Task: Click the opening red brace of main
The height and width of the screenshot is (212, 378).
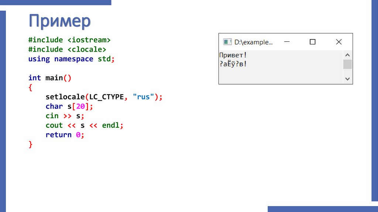Action: tap(30, 87)
